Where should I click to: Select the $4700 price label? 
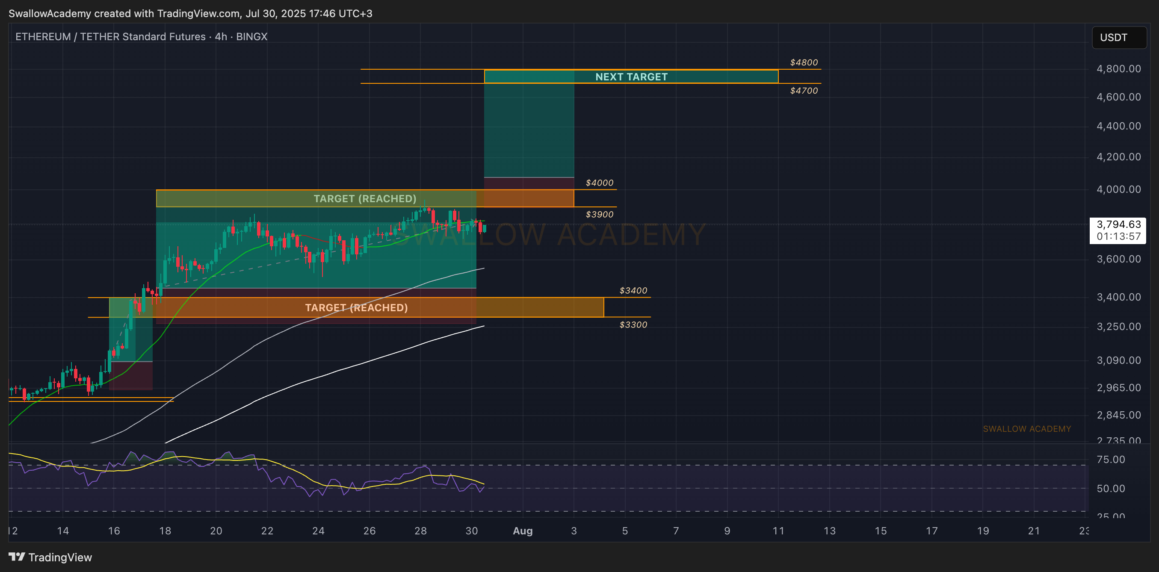pyautogui.click(x=804, y=90)
